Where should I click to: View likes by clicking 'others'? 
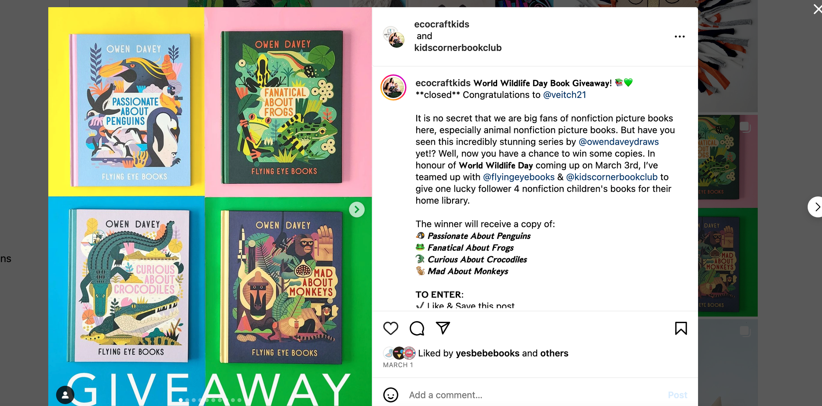554,353
